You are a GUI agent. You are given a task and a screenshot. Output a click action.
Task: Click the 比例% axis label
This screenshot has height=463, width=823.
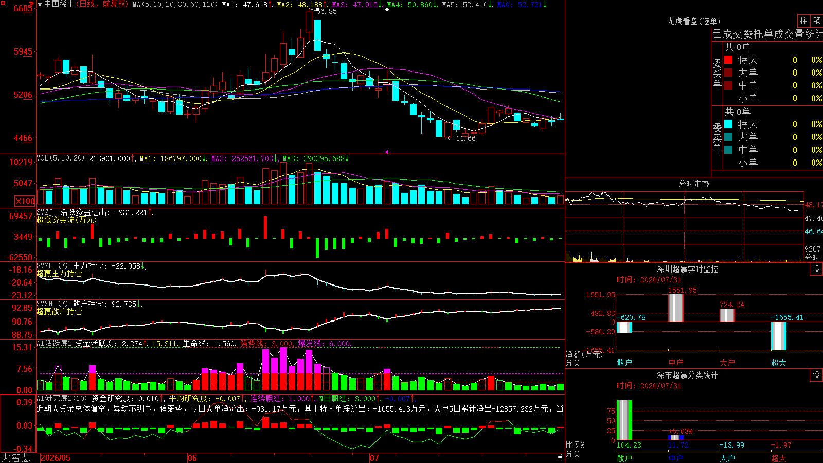(575, 444)
